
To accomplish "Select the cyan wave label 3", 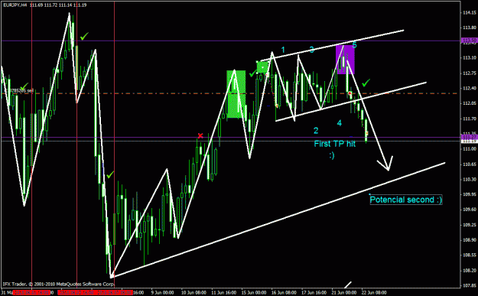I will coord(311,50).
